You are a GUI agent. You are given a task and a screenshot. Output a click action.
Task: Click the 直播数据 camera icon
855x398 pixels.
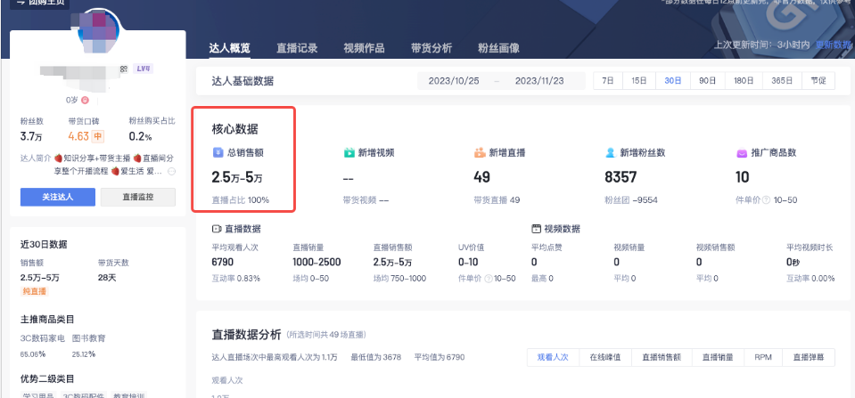coord(217,229)
